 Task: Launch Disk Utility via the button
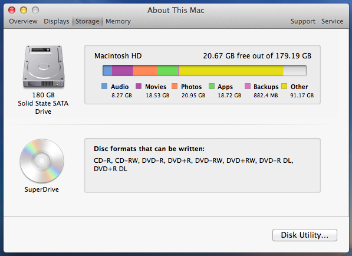click(x=305, y=235)
